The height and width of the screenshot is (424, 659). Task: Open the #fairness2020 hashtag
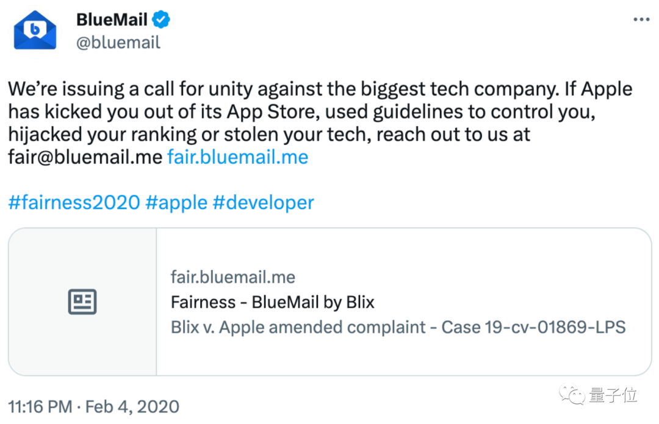[74, 202]
